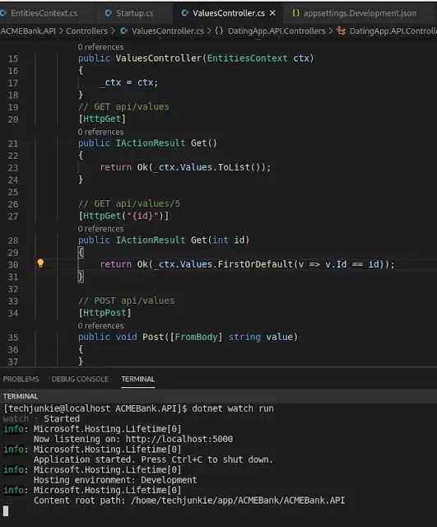Screen dimensions: 437x527
Task: Open the Controllers breadcrumb dropdown
Action: click(x=86, y=31)
